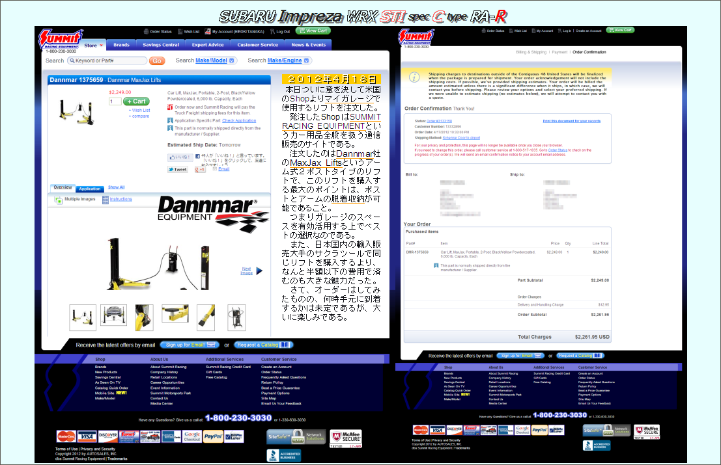
Task: Click the Summit Racing logo on product page
Action: pyautogui.click(x=60, y=38)
